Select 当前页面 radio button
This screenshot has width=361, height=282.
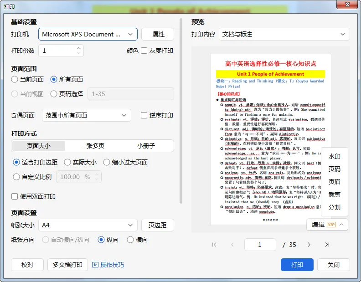click(15, 79)
